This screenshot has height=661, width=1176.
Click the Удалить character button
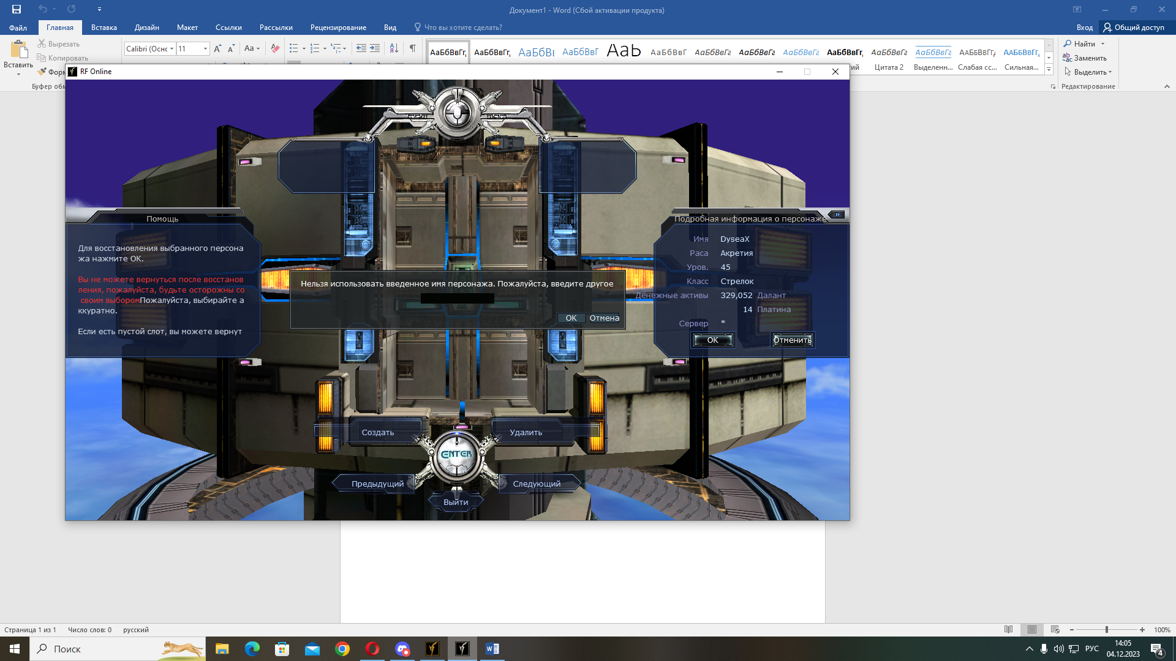click(x=526, y=433)
